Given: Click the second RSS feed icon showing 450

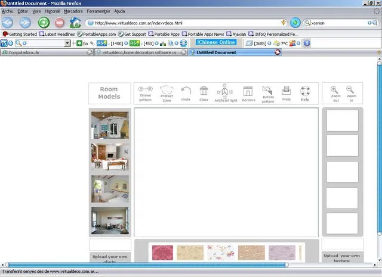Looking at the screenshot, I should pos(134,43).
